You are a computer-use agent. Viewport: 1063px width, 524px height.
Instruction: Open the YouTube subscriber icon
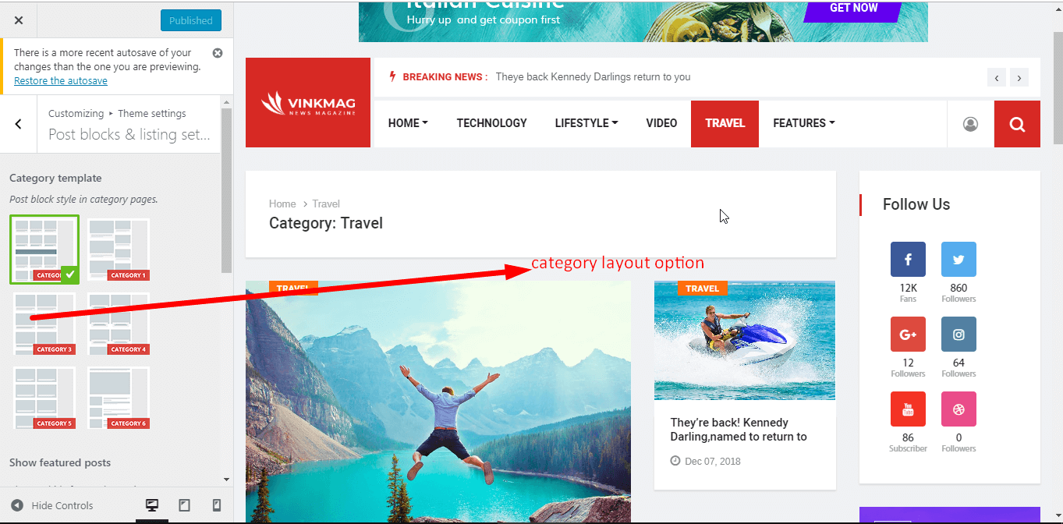point(908,409)
